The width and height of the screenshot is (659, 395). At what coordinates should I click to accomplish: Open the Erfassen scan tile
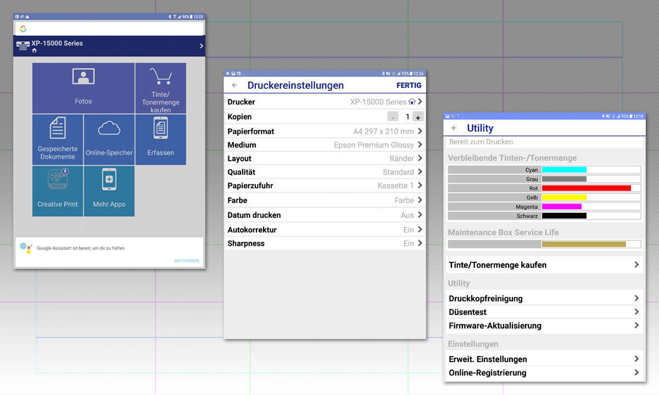coord(160,139)
